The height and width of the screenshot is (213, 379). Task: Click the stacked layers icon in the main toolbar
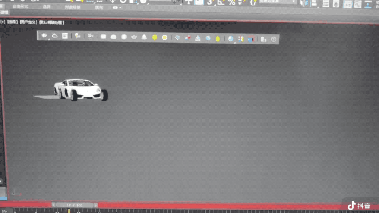coord(336,4)
